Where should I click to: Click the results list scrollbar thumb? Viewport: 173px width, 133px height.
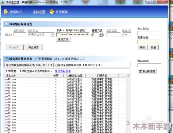pyautogui.click(x=128, y=123)
